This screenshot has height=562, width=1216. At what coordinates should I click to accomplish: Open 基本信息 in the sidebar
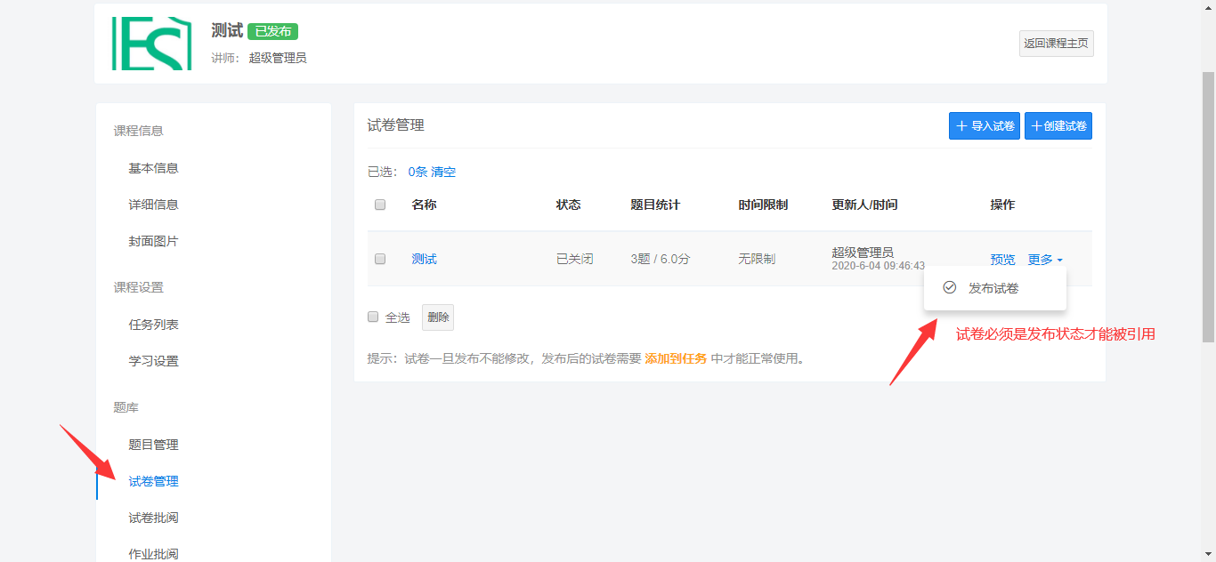(153, 168)
